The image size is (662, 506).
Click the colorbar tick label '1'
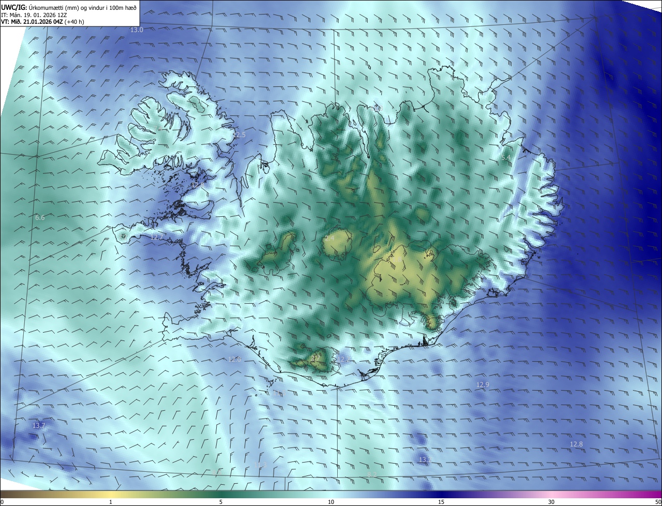[111, 502]
